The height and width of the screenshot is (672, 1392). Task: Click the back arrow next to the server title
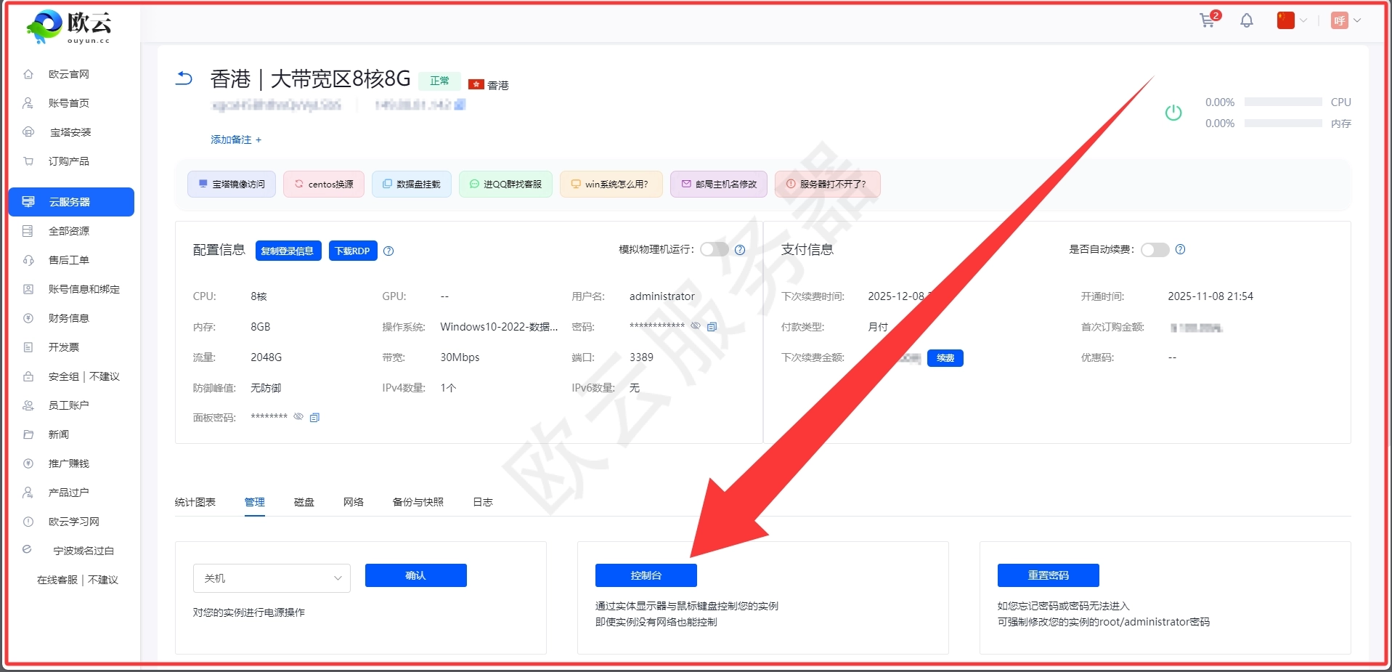pos(183,78)
